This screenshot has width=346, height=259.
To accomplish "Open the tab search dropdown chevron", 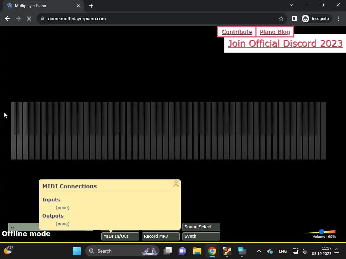I will [292, 5].
